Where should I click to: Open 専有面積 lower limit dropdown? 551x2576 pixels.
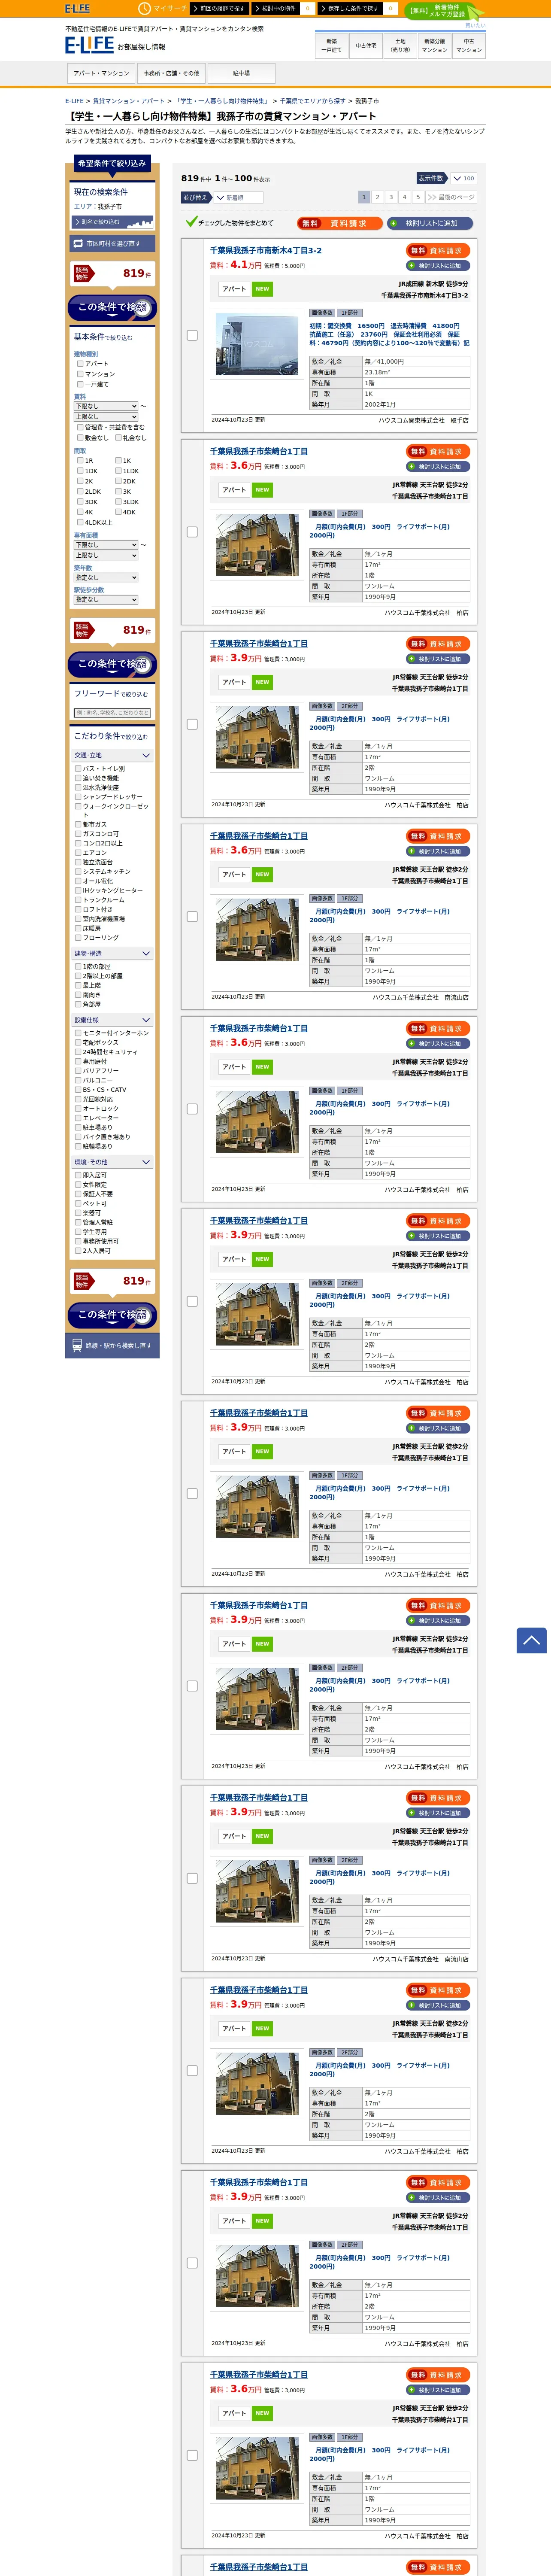[106, 545]
